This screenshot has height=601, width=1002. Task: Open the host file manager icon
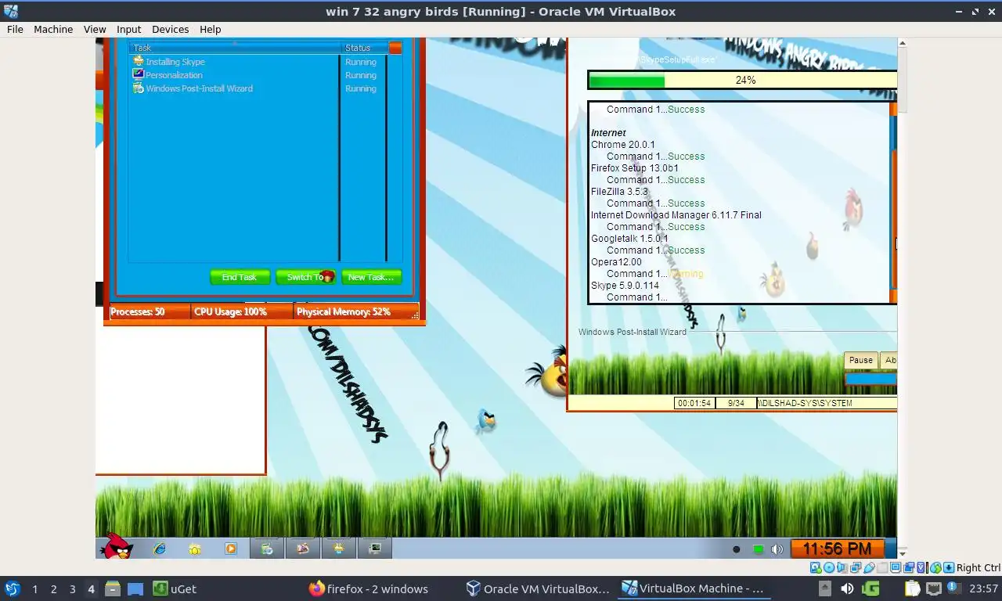[x=112, y=588]
